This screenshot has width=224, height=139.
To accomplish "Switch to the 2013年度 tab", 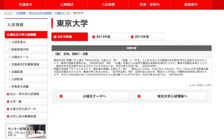I will click(x=147, y=37).
